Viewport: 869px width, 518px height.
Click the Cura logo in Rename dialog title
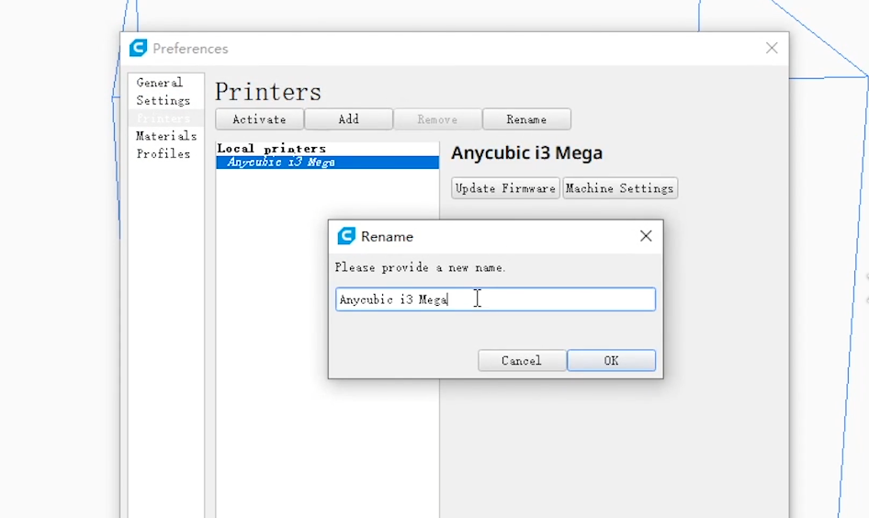point(346,236)
